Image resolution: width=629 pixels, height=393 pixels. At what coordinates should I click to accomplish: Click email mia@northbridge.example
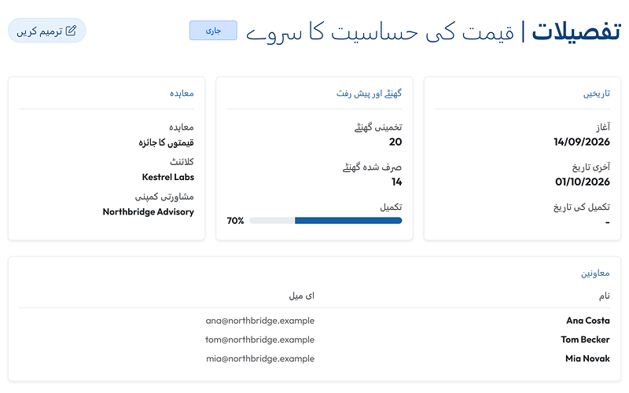tap(260, 358)
